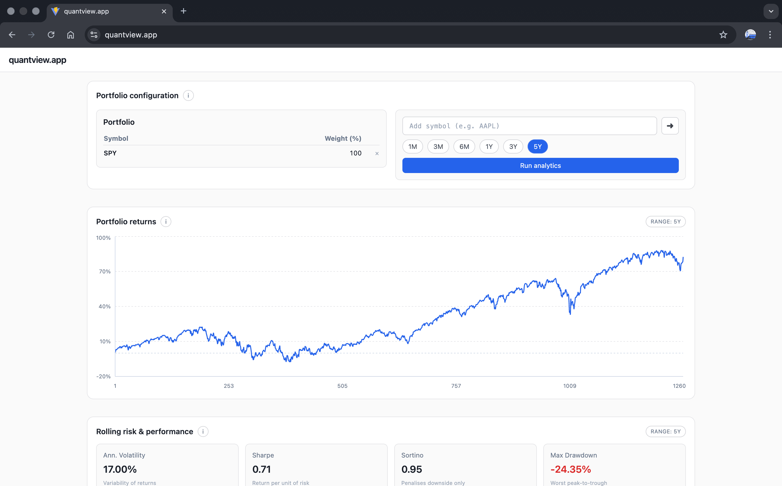Open the browser three-dot menu

click(770, 35)
